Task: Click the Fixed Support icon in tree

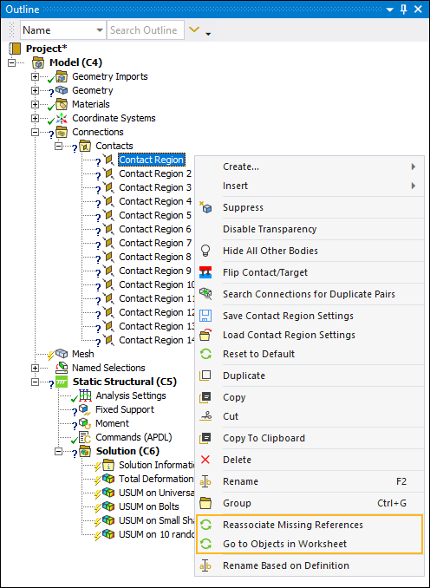Action: 85,409
